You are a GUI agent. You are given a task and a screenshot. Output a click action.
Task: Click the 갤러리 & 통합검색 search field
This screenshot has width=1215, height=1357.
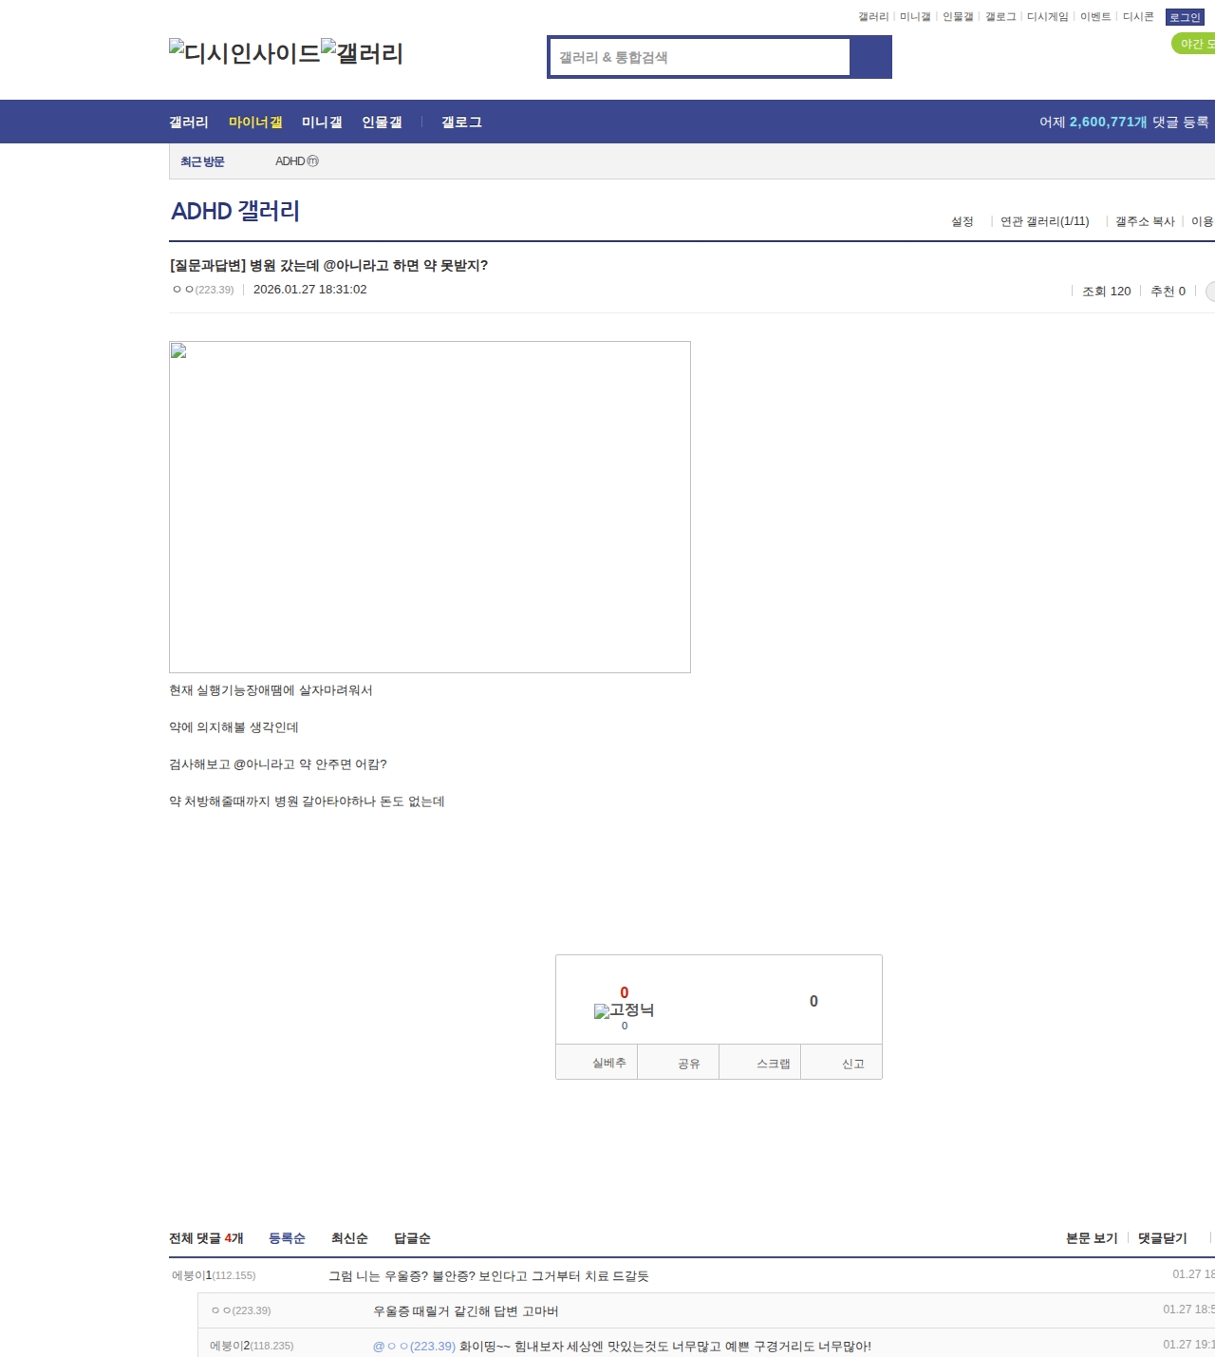click(x=700, y=57)
